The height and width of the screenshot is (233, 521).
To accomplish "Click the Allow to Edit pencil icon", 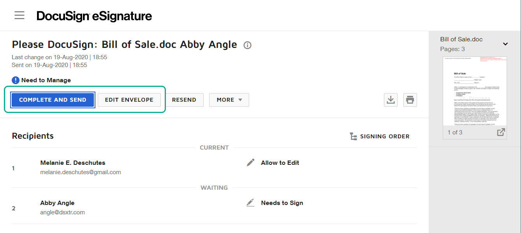I will (251, 163).
